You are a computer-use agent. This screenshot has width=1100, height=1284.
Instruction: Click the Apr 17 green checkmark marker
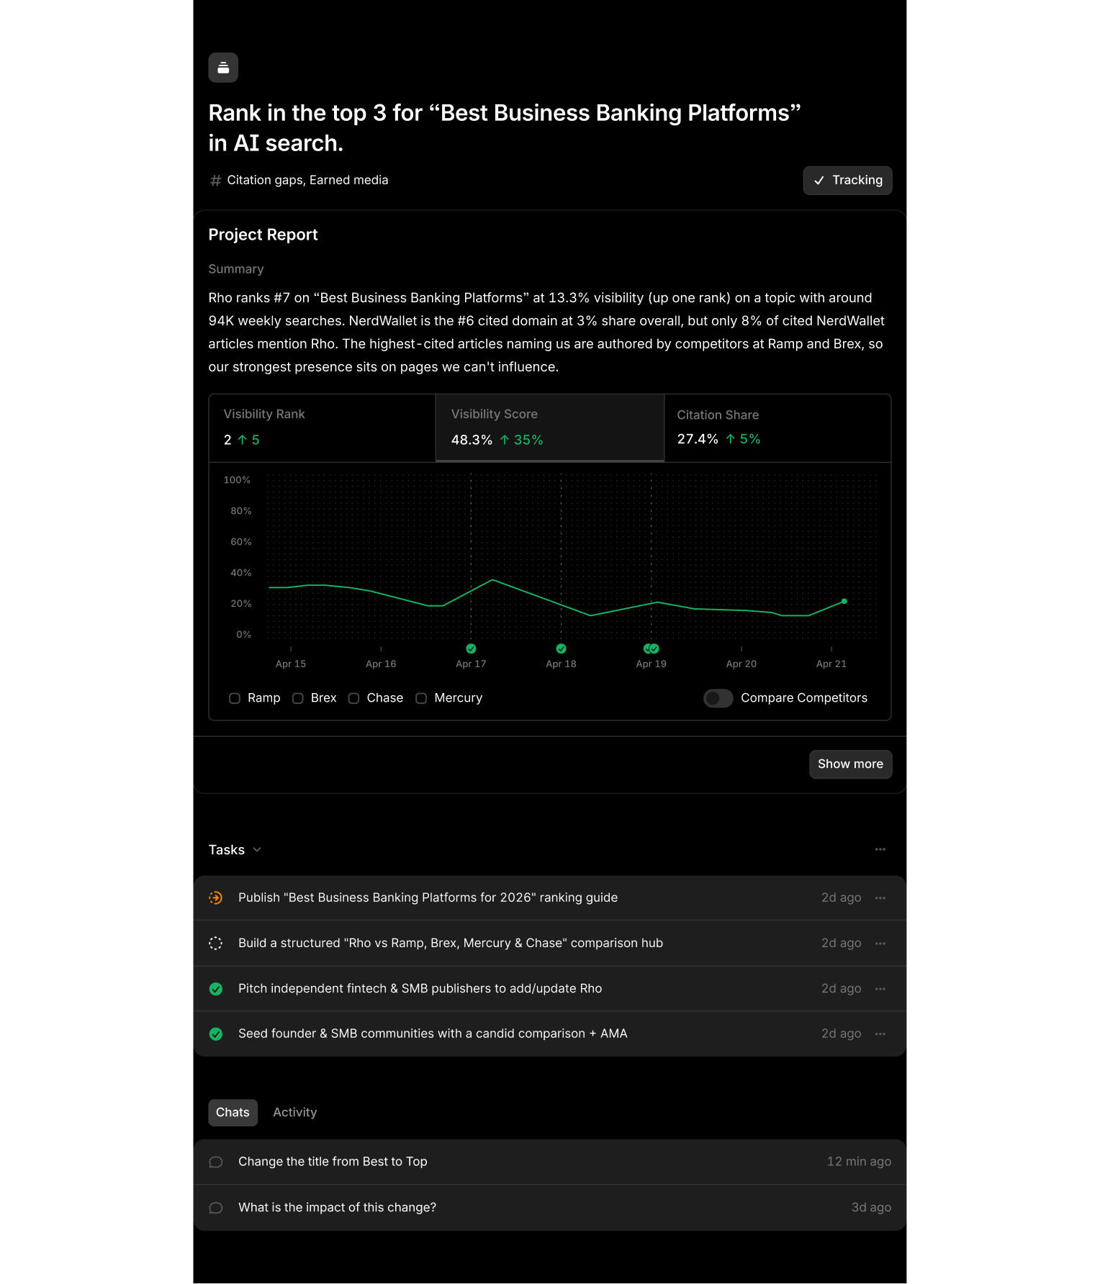pos(471,648)
